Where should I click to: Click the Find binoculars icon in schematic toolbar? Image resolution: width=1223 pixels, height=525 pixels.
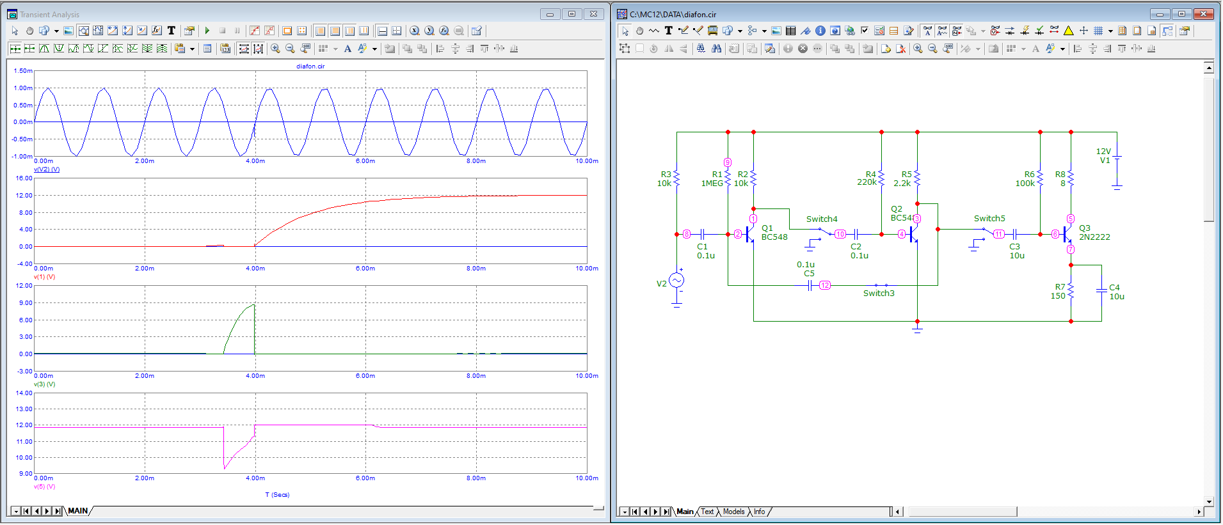[x=716, y=49]
